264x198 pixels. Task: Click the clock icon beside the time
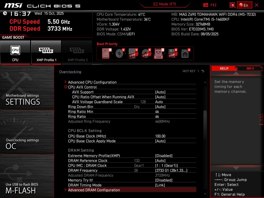(x=5, y=13)
